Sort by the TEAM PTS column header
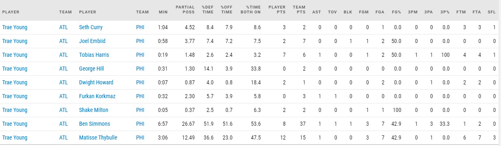The height and width of the screenshot is (146, 501). pos(299,10)
